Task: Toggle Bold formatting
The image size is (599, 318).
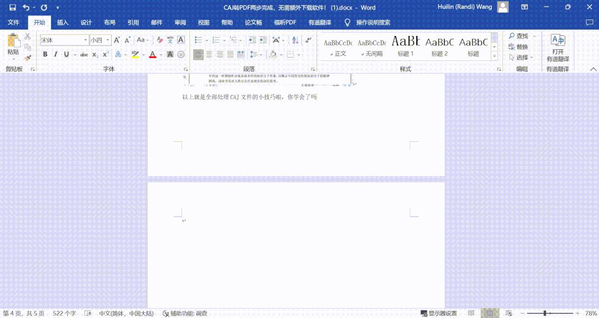Action: click(x=45, y=54)
